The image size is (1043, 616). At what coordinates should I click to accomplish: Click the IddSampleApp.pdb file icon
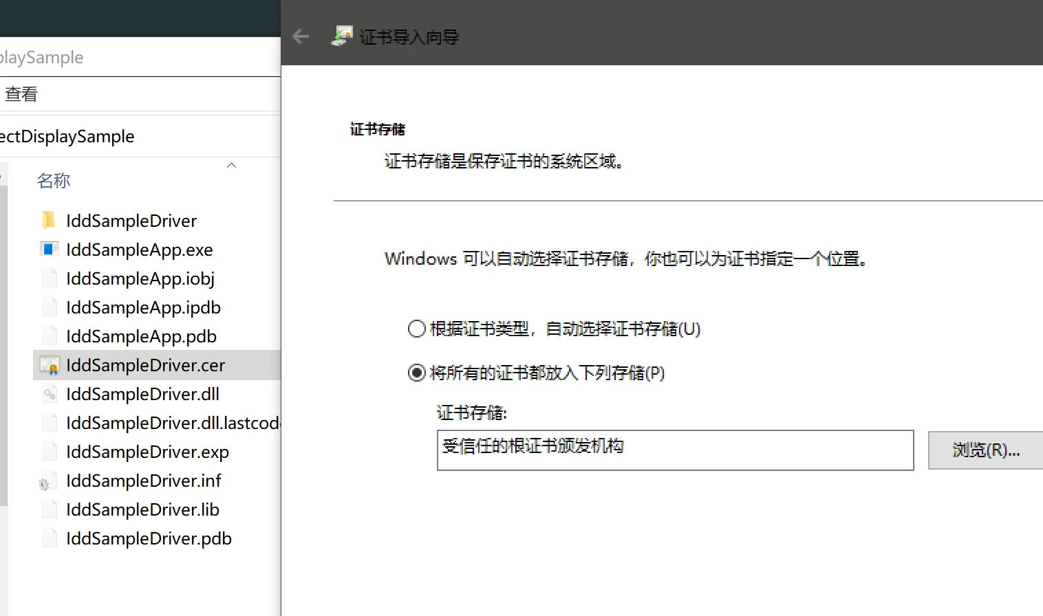pyautogui.click(x=49, y=336)
